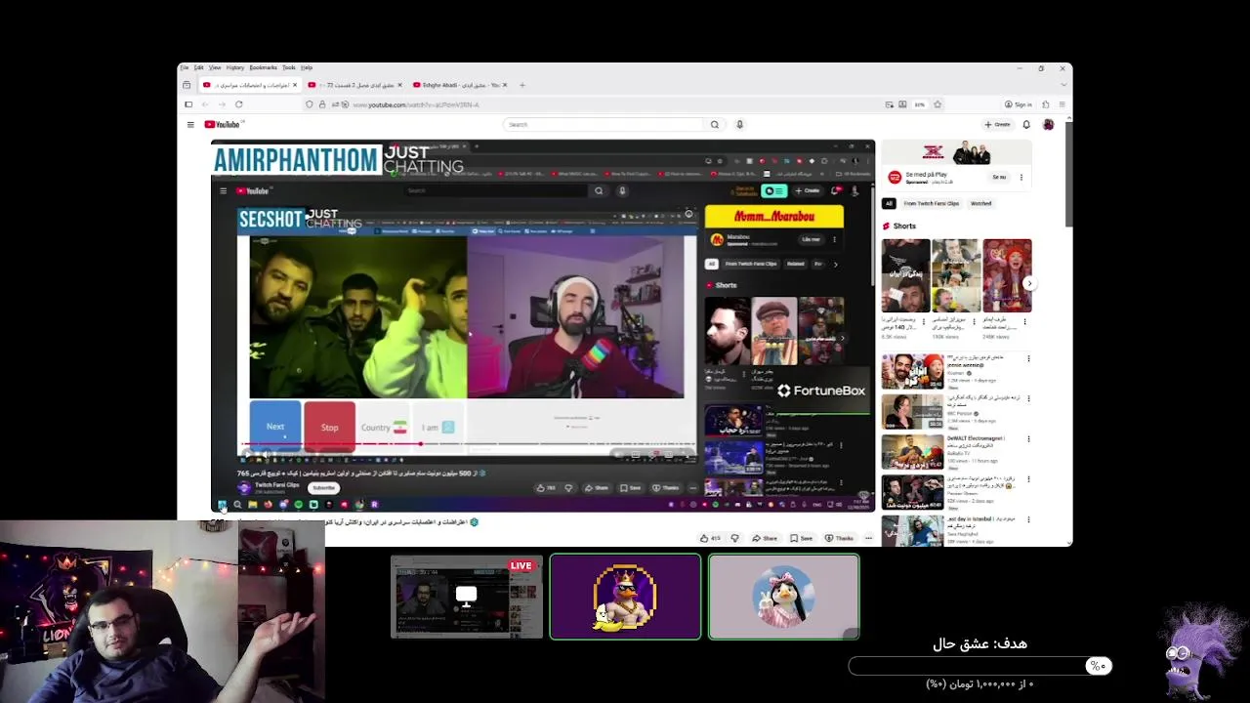Viewport: 1250px width, 703px height.
Task: Close the Eshghe Abadi tab
Action: 504,85
